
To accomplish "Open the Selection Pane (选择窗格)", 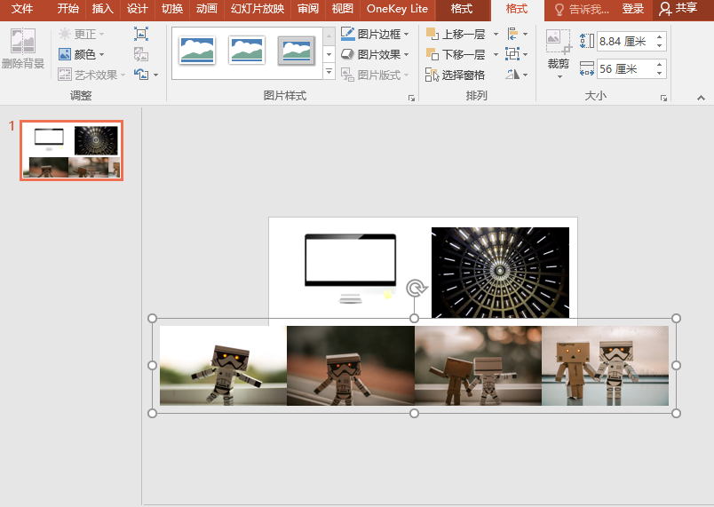I will (456, 75).
